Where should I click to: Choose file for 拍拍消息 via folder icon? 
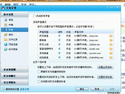pos(111,57)
